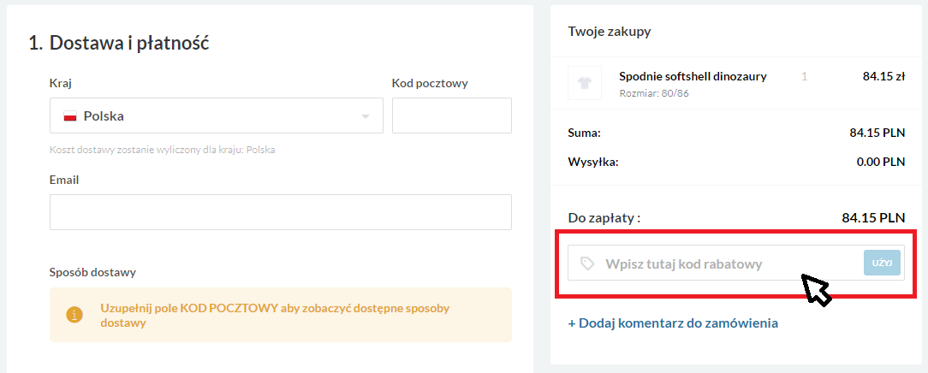This screenshot has width=928, height=373.
Task: Click the KOD POCZTOWY delivery notice text
Action: click(275, 316)
